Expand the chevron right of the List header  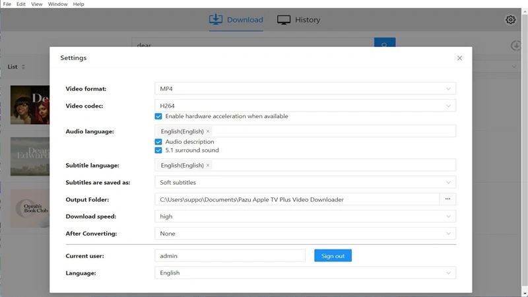pos(514,67)
